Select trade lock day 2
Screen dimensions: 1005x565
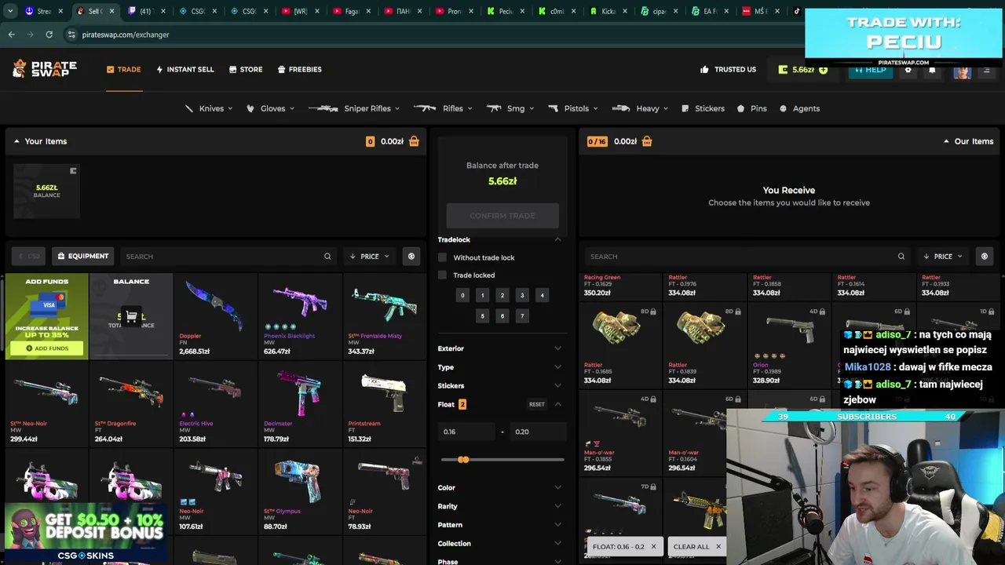502,295
